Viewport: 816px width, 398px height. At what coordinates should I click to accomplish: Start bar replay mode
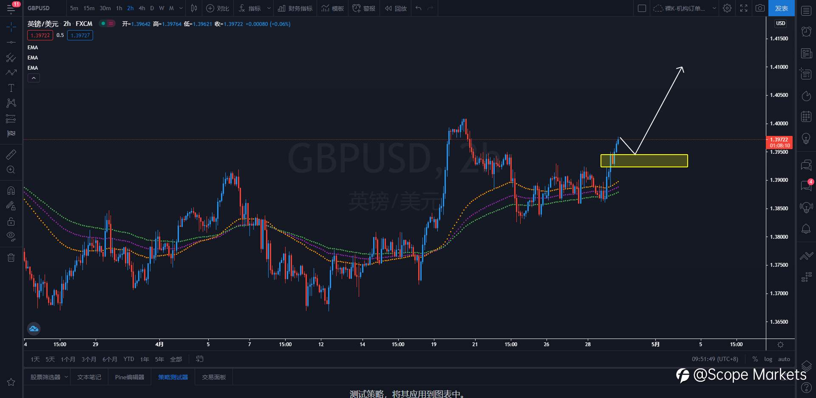(396, 8)
